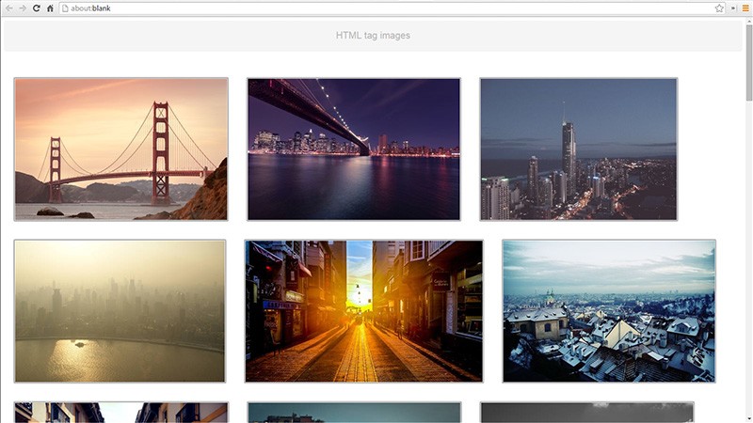Image resolution: width=753 pixels, height=423 pixels.
Task: Open the night bridge skyline thumbnail
Action: [354, 149]
